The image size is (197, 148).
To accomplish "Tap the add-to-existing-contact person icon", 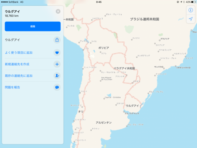I will pos(57,76).
